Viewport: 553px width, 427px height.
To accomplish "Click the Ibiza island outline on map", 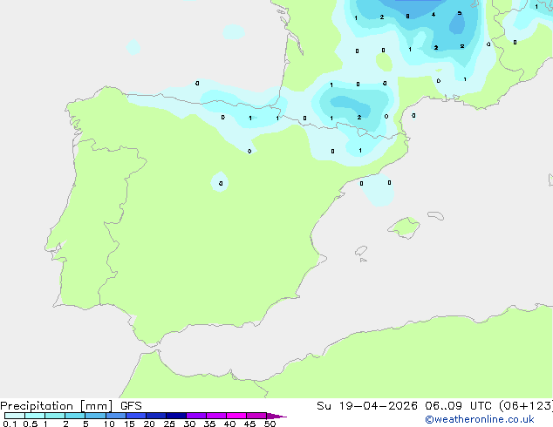I will [x=361, y=251].
